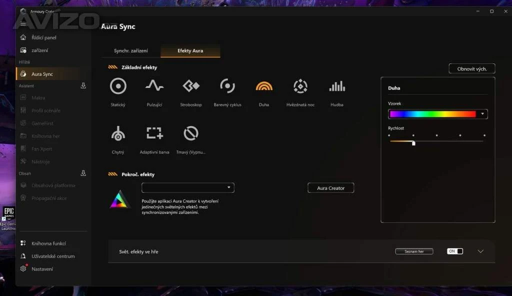Click the Adaptivní barva effect icon

(154, 133)
